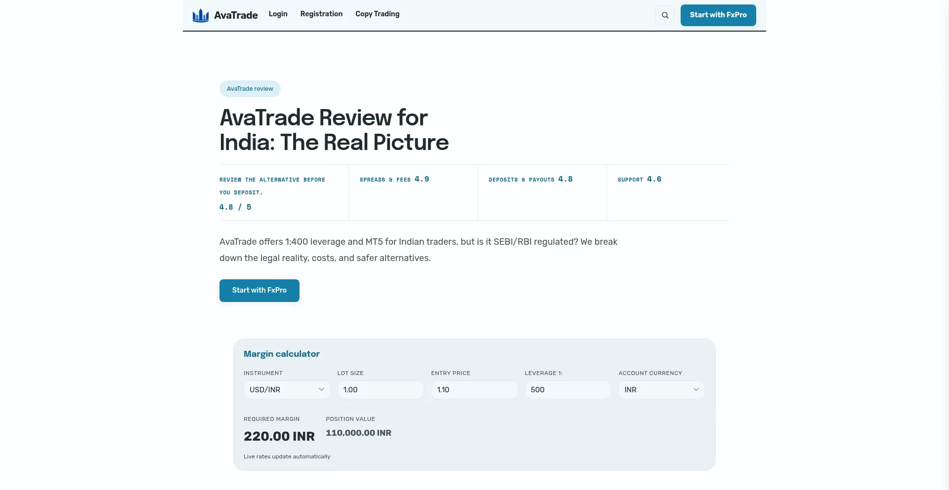
Task: Select the Spreads & Fees 4.9 rating
Action: (394, 179)
